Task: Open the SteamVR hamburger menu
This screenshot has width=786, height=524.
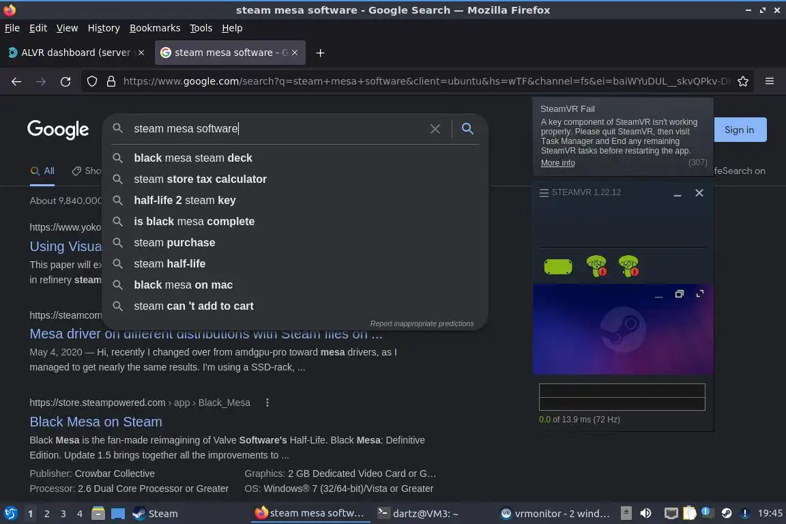Action: tap(544, 192)
